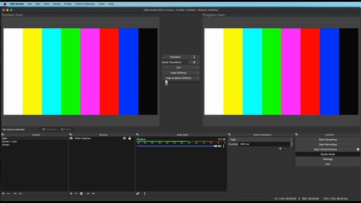This screenshot has height=203, width=361.
Task: Add a quick transition with plus button
Action: click(194, 62)
